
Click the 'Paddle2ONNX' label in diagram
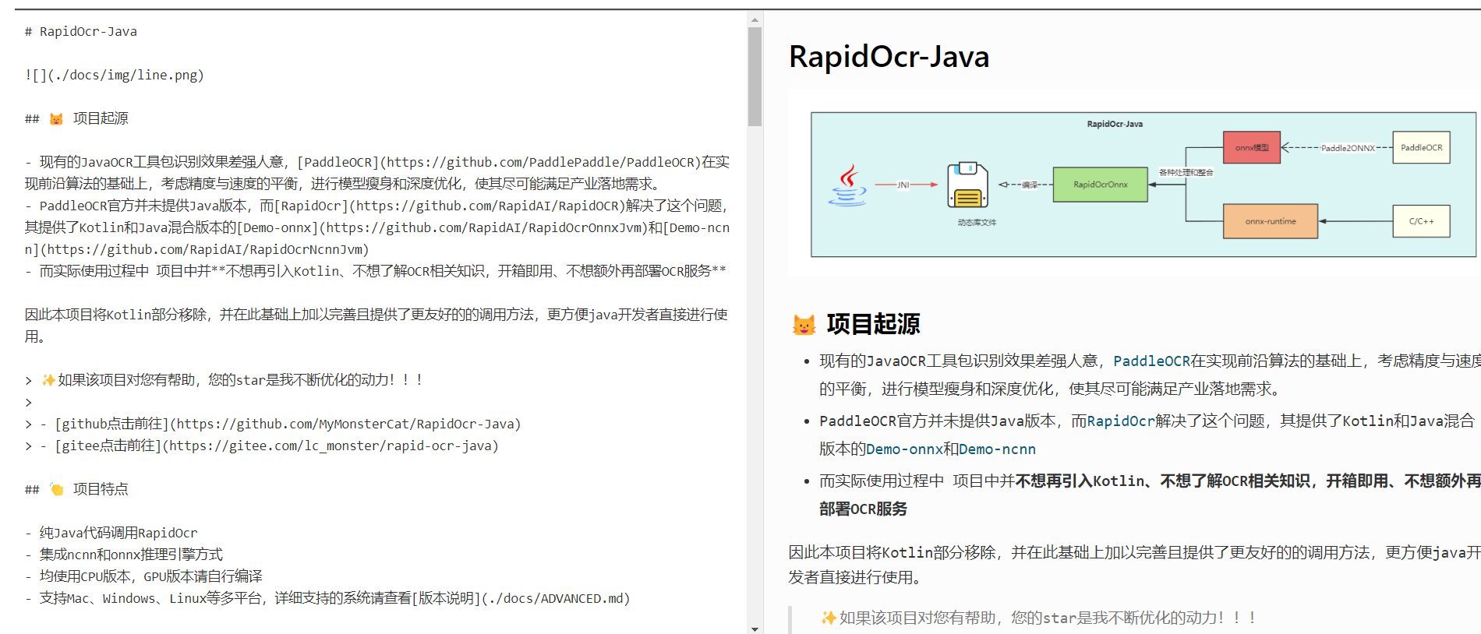click(x=1348, y=148)
